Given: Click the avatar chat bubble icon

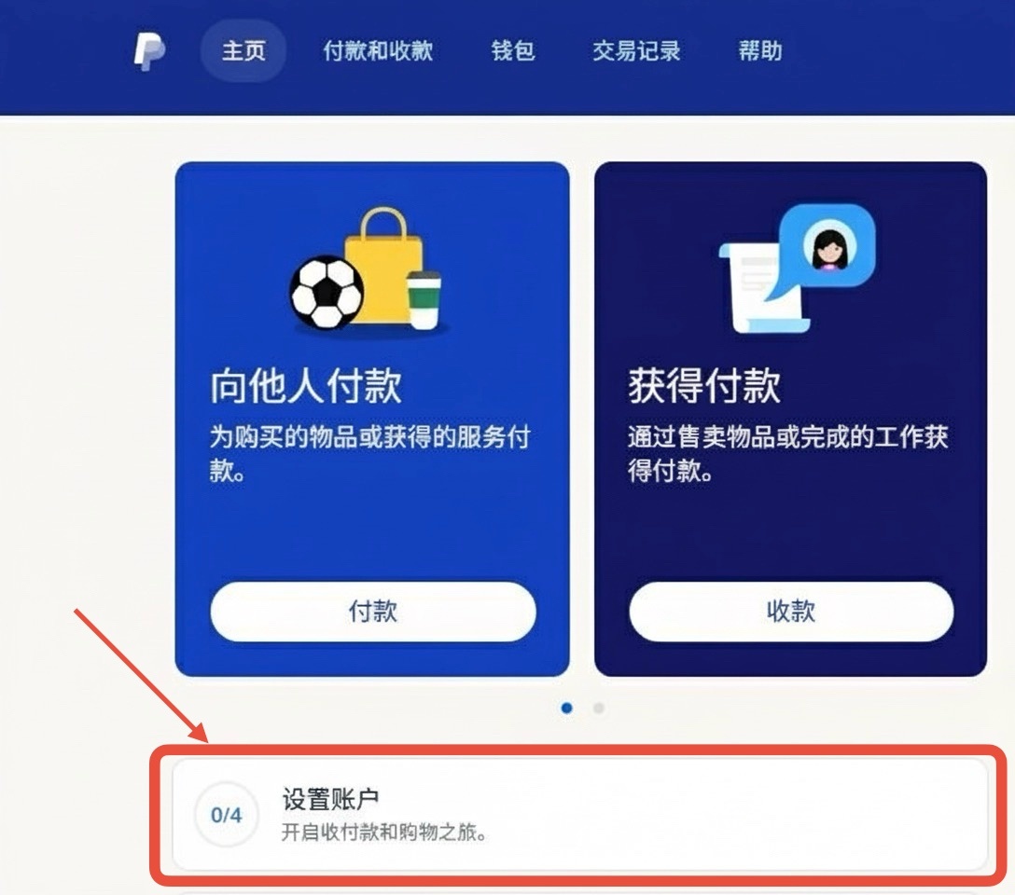Looking at the screenshot, I should click(827, 246).
